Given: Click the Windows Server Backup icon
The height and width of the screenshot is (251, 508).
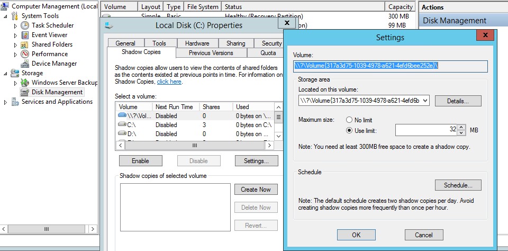Looking at the screenshot, I should tap(25, 83).
